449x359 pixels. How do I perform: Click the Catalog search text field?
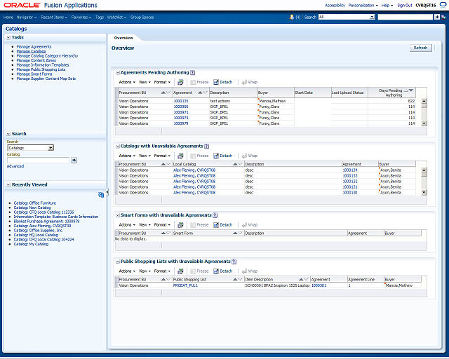click(38, 160)
